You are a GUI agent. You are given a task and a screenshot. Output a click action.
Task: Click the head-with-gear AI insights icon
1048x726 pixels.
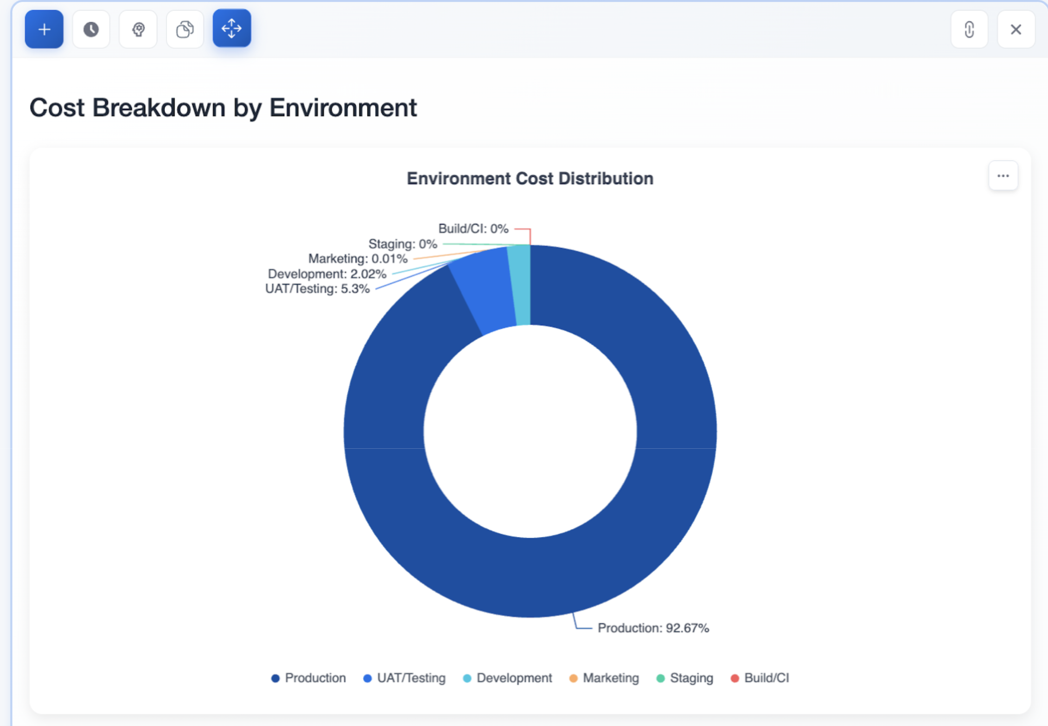(138, 29)
